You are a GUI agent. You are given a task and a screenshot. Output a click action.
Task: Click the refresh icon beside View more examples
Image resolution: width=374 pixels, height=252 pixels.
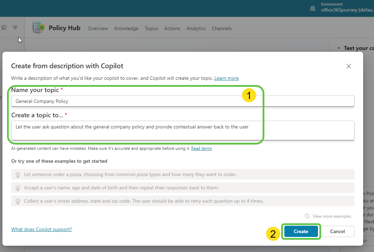tap(307, 216)
